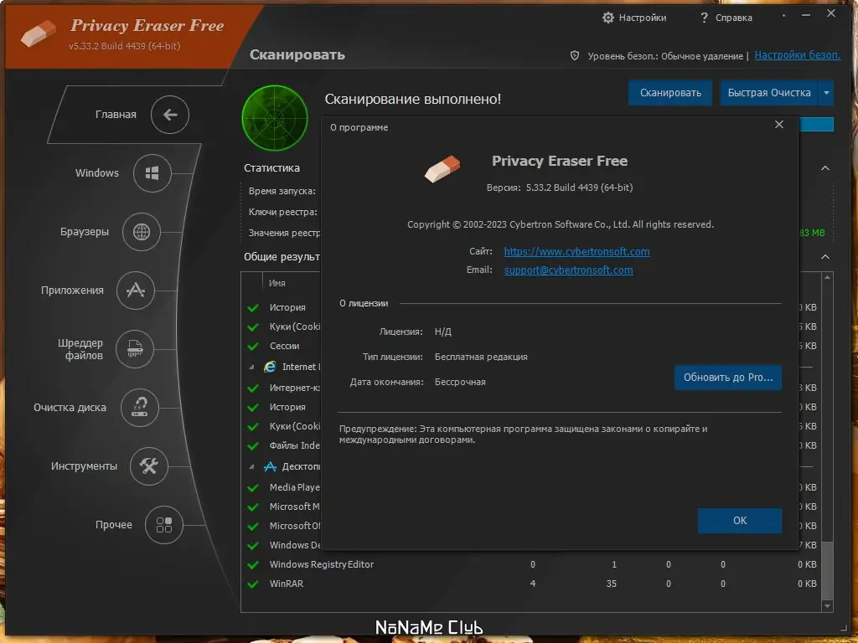
Task: Open the Прочее grid icon
Action: 163,525
